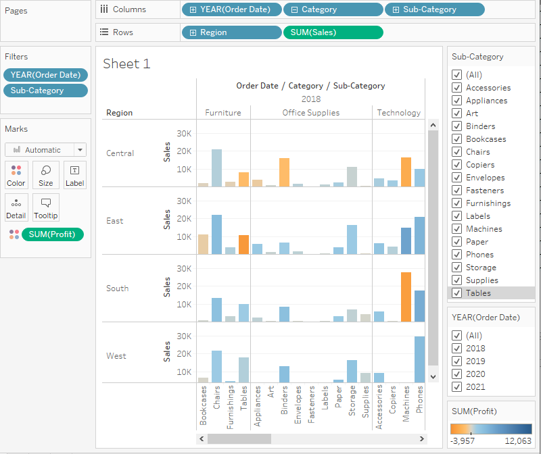
Task: Expand the YEAR(Order Date) column pill plus icon
Action: (193, 9)
